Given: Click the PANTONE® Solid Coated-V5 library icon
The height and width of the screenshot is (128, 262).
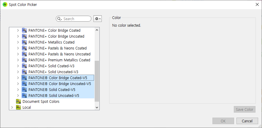Looking at the screenshot, I should [24, 89].
